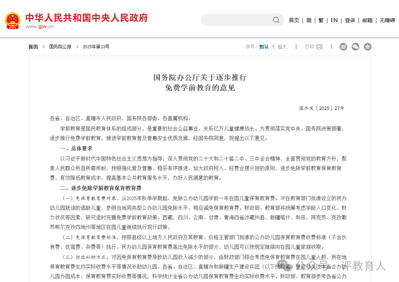This screenshot has height=282, width=399.
Task: Click the heading 一、总体要求
Action: pyautogui.click(x=76, y=148)
